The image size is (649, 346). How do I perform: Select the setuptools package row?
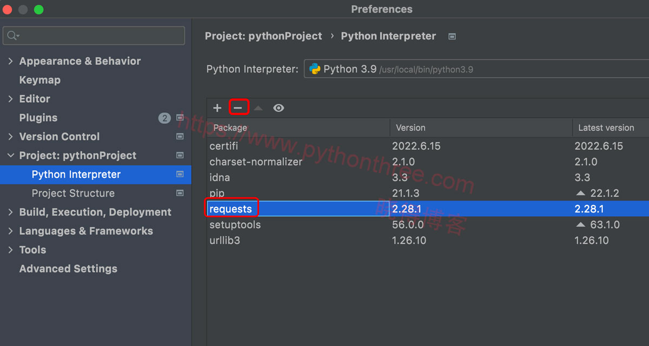[x=428, y=224]
